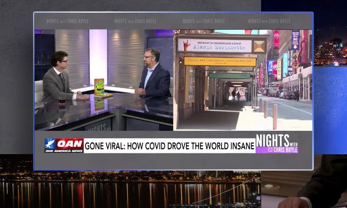This screenshot has height=208, width=347.
Task: Click the hand in bottom-right corner
Action: (294, 202)
